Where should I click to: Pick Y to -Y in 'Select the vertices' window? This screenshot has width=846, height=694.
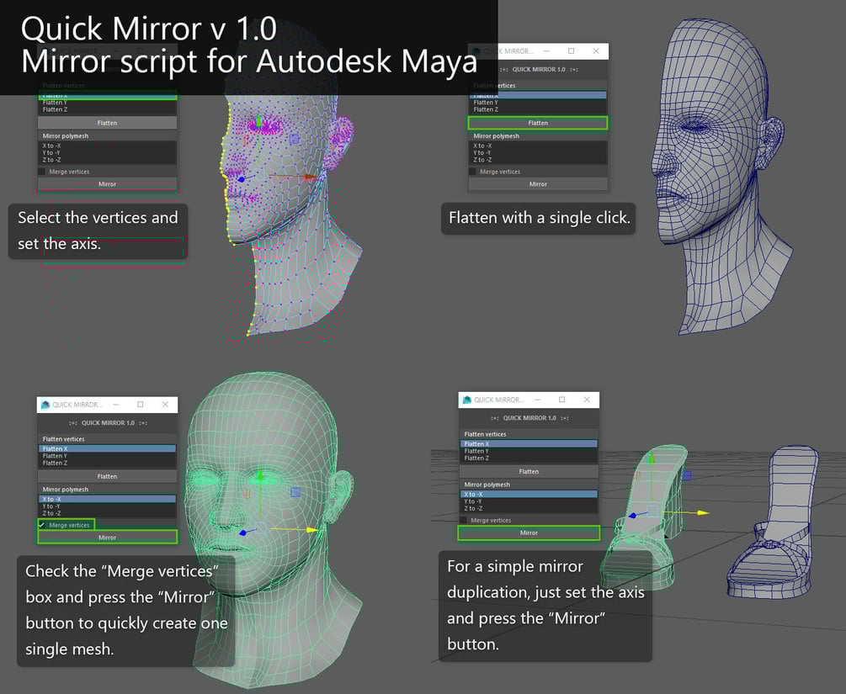(x=107, y=152)
